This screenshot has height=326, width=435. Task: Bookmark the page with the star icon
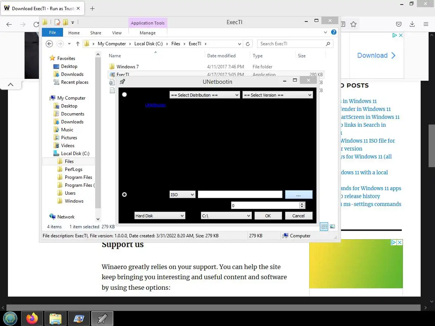click(353, 24)
